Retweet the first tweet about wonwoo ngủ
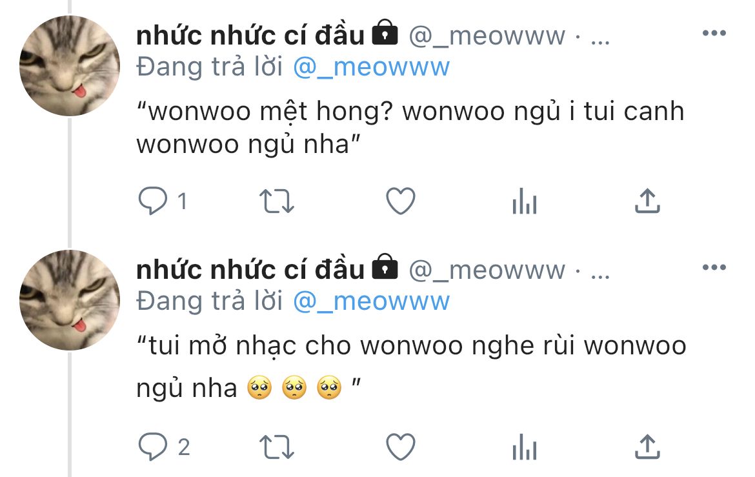The height and width of the screenshot is (477, 755). (276, 201)
